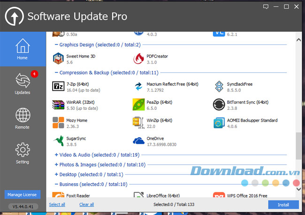The height and width of the screenshot is (215, 305).
Task: Click the version V5.44.0.41 label
Action: pos(23,207)
